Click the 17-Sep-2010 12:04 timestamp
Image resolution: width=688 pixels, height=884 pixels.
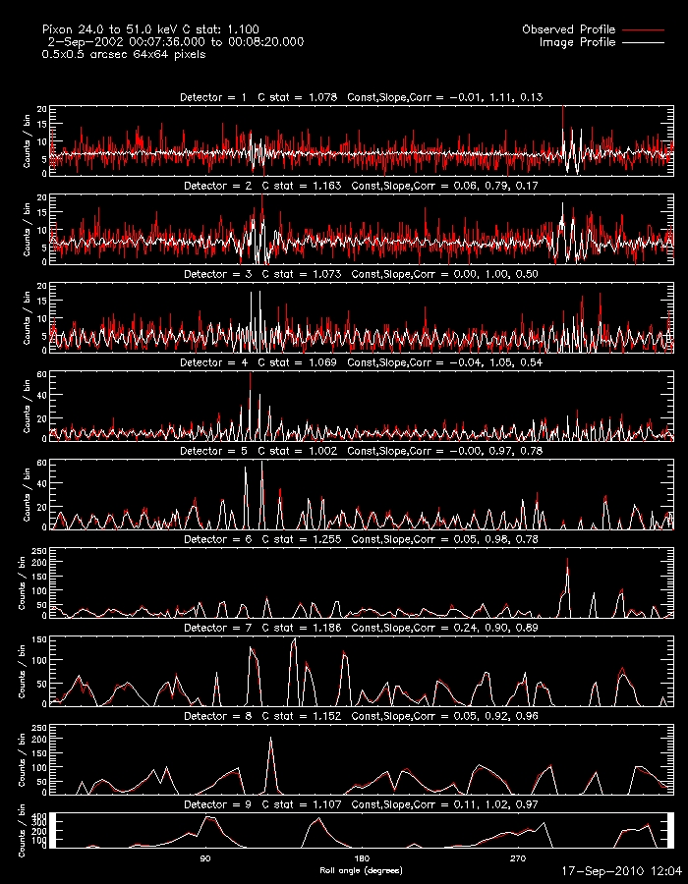(621, 871)
